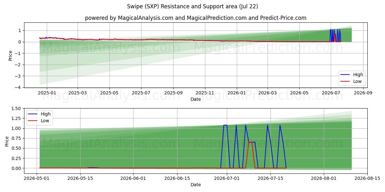Click the bottom chart 'Date' axis label
The width and height of the screenshot is (385, 192).
coord(196,185)
